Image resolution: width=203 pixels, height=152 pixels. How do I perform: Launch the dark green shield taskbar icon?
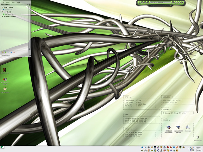click(x=180, y=147)
